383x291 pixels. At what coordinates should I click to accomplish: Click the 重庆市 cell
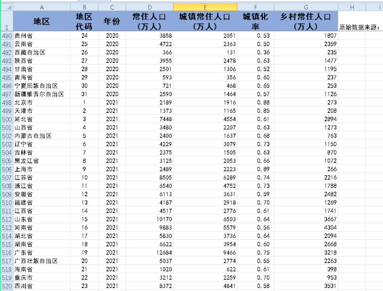[42, 278]
